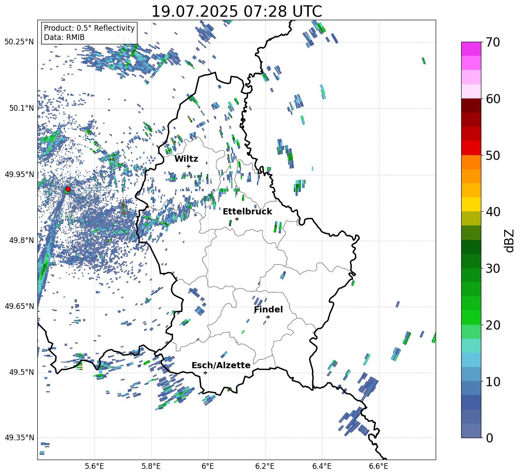Image resolution: width=520 pixels, height=475 pixels.
Task: Click the Data: RMIB text
Action: (64, 37)
